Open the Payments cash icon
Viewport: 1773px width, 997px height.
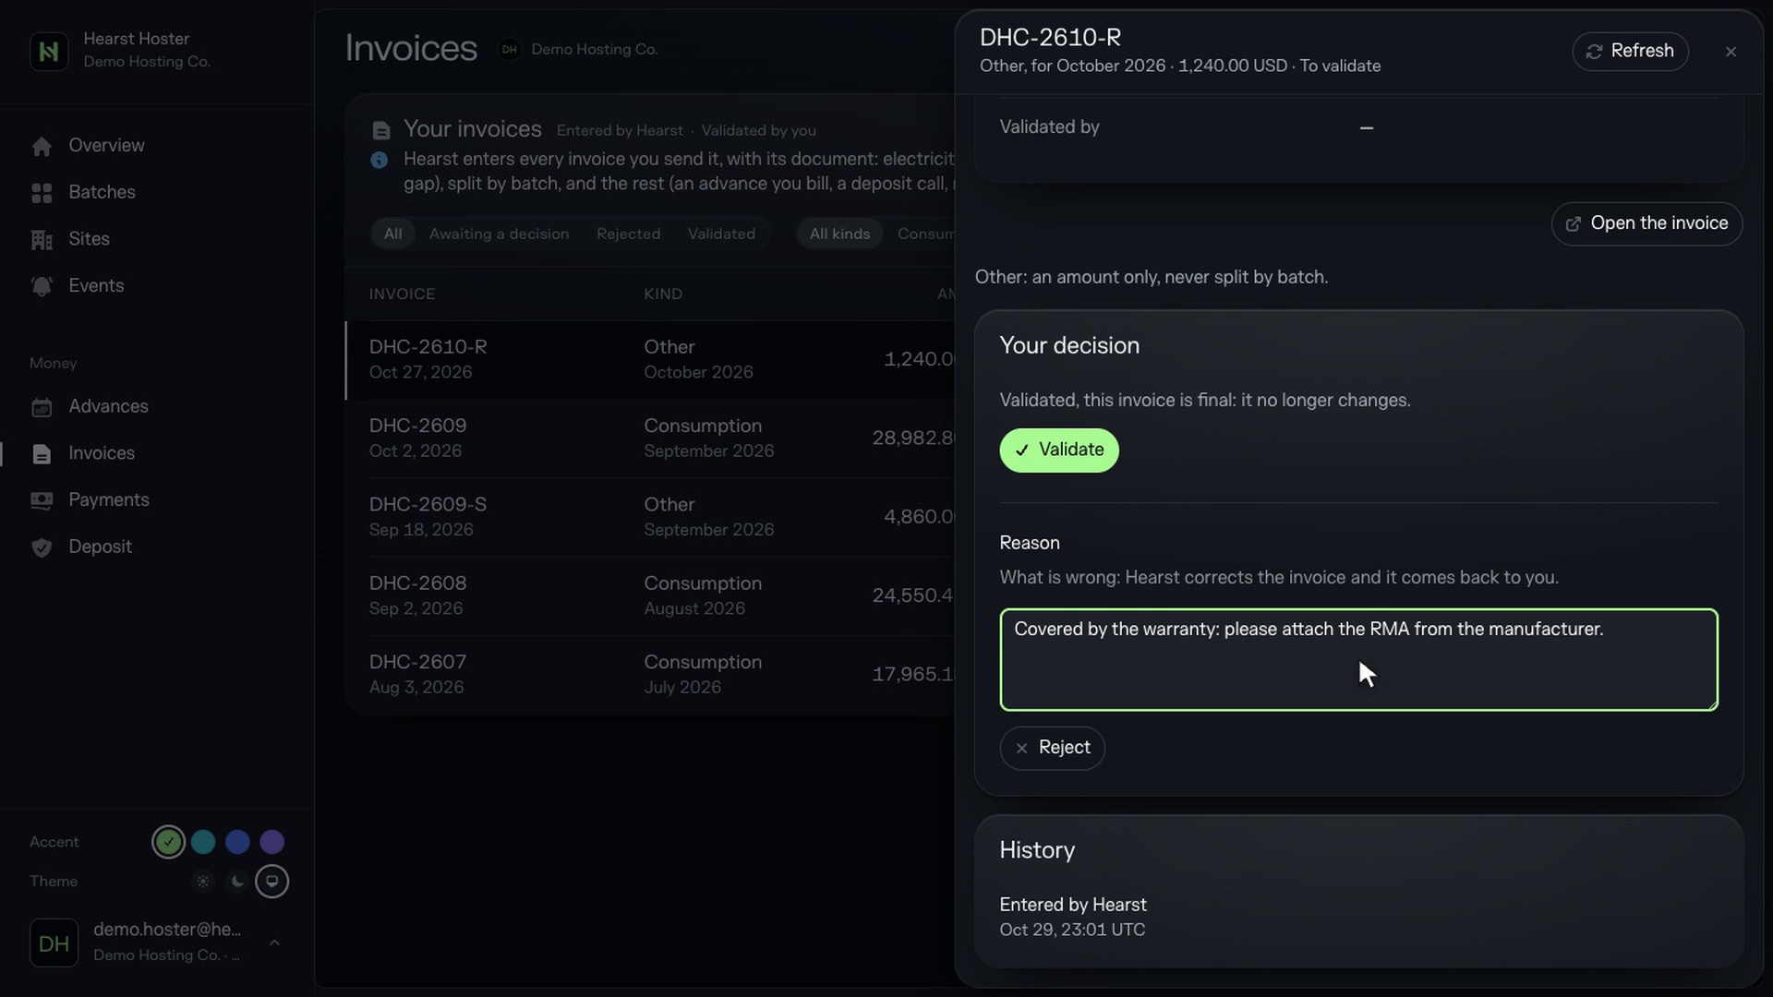(x=42, y=500)
